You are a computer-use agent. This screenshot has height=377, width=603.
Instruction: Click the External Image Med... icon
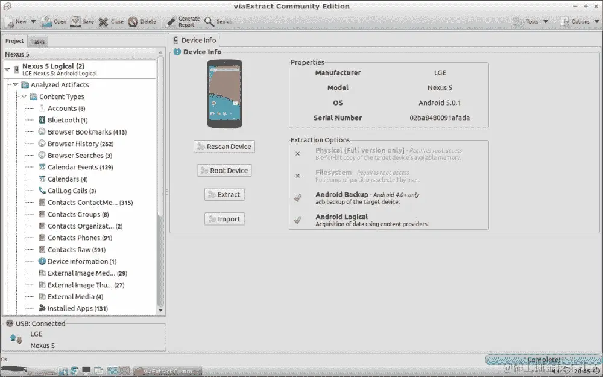point(42,273)
